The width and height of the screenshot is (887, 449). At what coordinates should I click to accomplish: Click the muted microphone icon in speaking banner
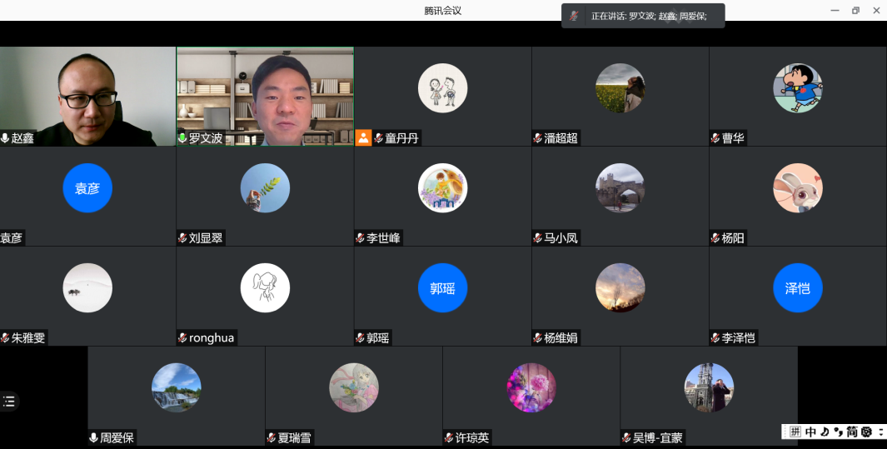(x=574, y=16)
